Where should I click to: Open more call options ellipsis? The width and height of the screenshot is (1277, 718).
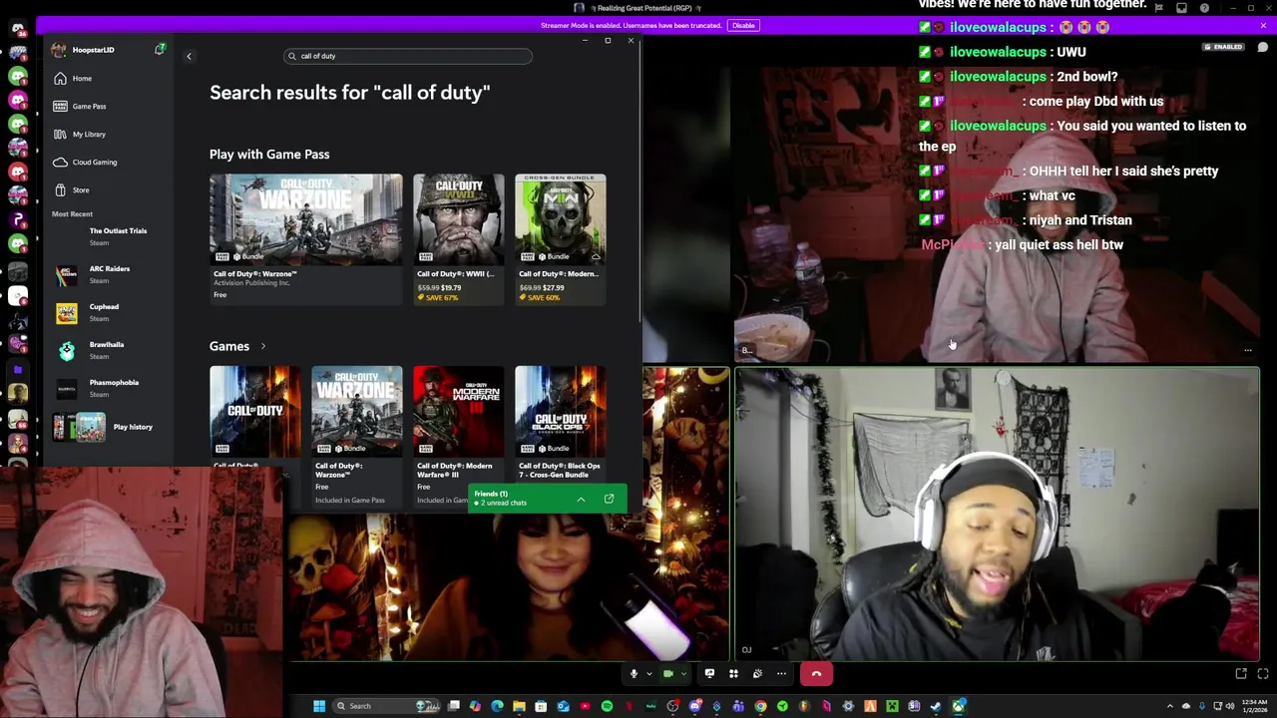coord(781,674)
